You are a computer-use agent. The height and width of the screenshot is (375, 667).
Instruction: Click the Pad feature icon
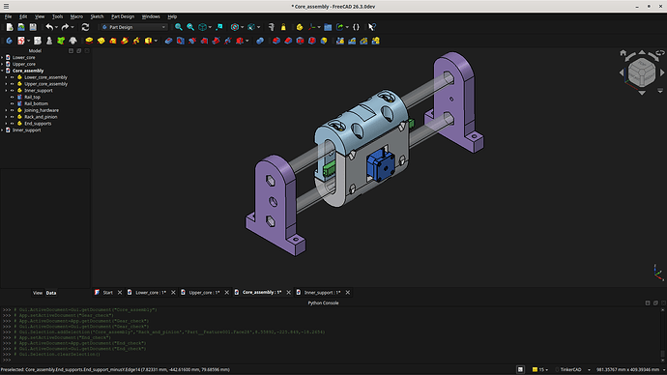[89, 41]
